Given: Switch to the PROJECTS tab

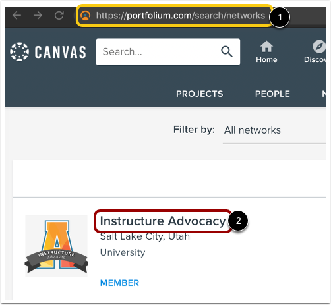Looking at the screenshot, I should [200, 94].
